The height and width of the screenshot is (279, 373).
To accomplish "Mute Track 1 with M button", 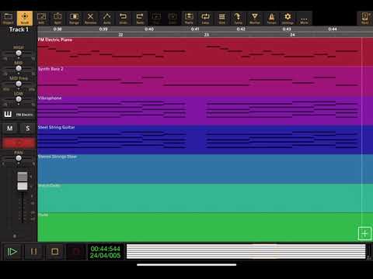I will pyautogui.click(x=9, y=128).
